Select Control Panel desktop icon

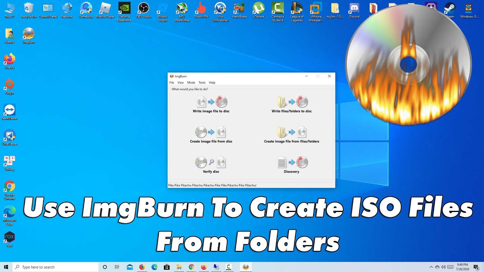point(48,10)
